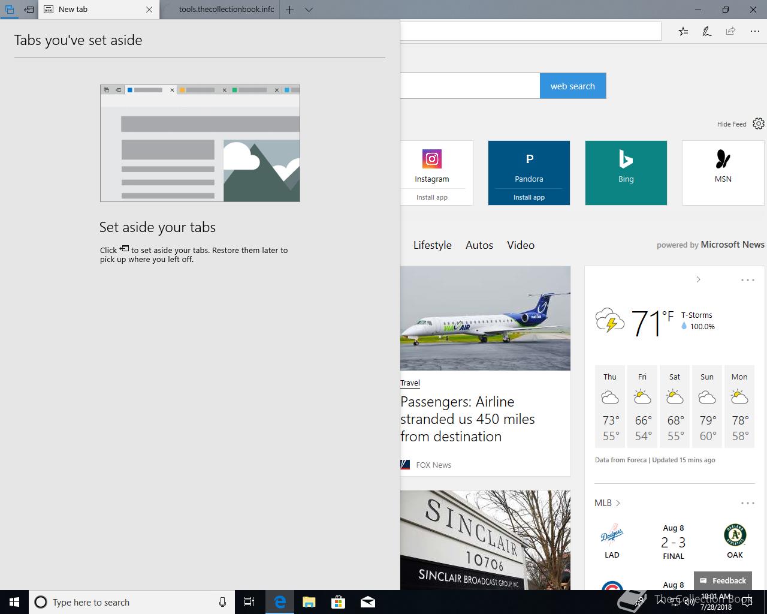Select the Sun forecast column
This screenshot has width=767, height=614.
pyautogui.click(x=707, y=407)
